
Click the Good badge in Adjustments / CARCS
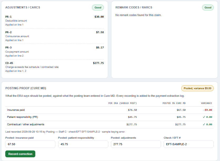click(x=98, y=8)
